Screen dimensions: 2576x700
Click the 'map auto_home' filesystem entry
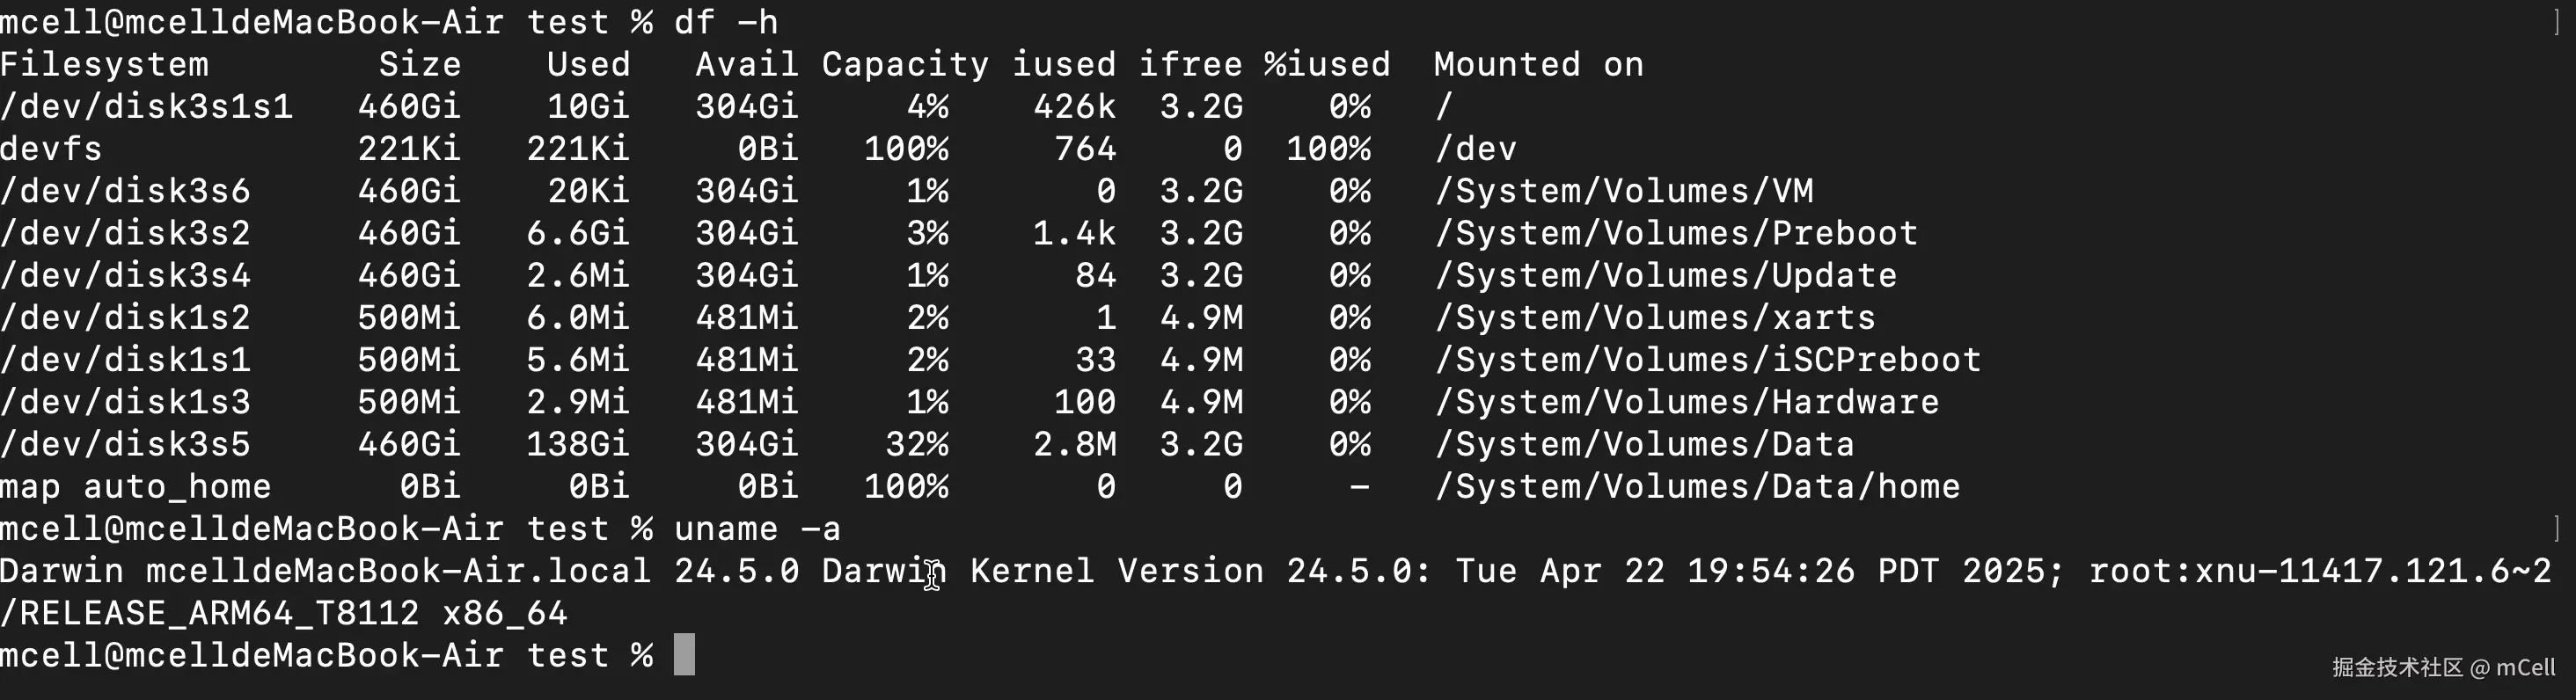click(x=136, y=487)
